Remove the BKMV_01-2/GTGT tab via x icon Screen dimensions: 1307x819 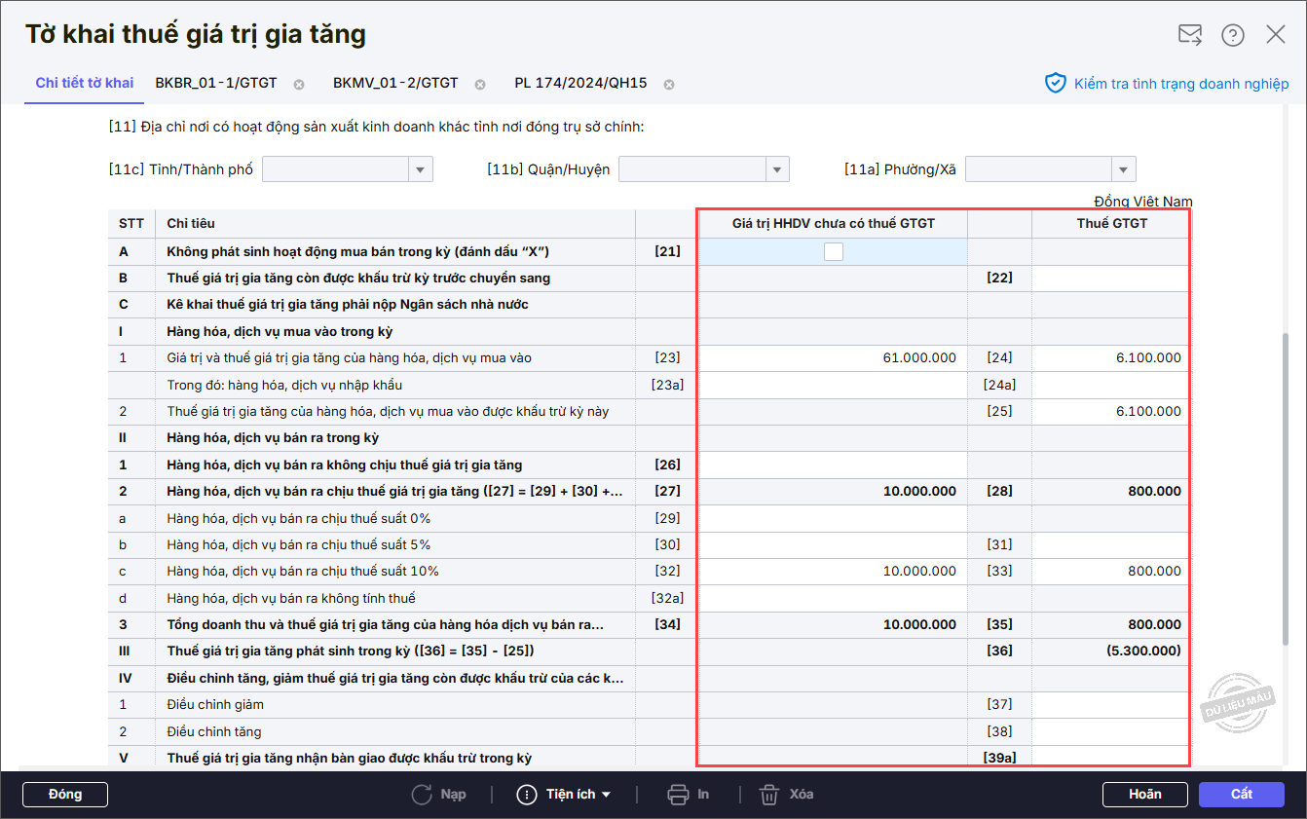480,84
